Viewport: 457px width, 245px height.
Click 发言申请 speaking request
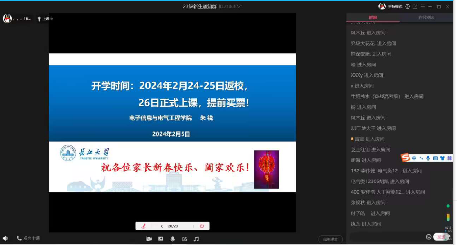point(28,238)
